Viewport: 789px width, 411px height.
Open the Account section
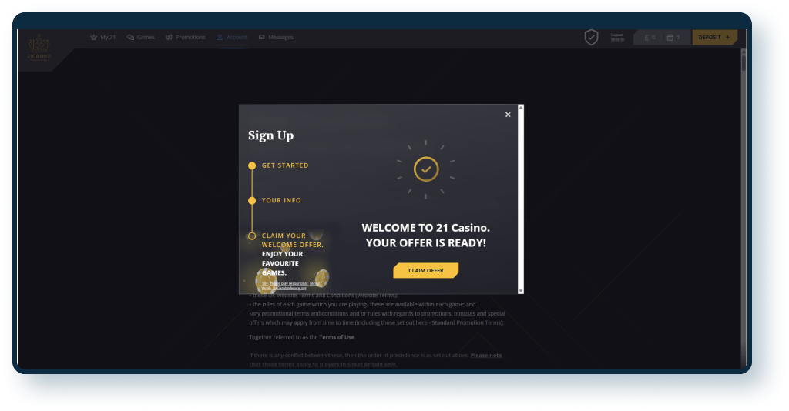tap(232, 37)
